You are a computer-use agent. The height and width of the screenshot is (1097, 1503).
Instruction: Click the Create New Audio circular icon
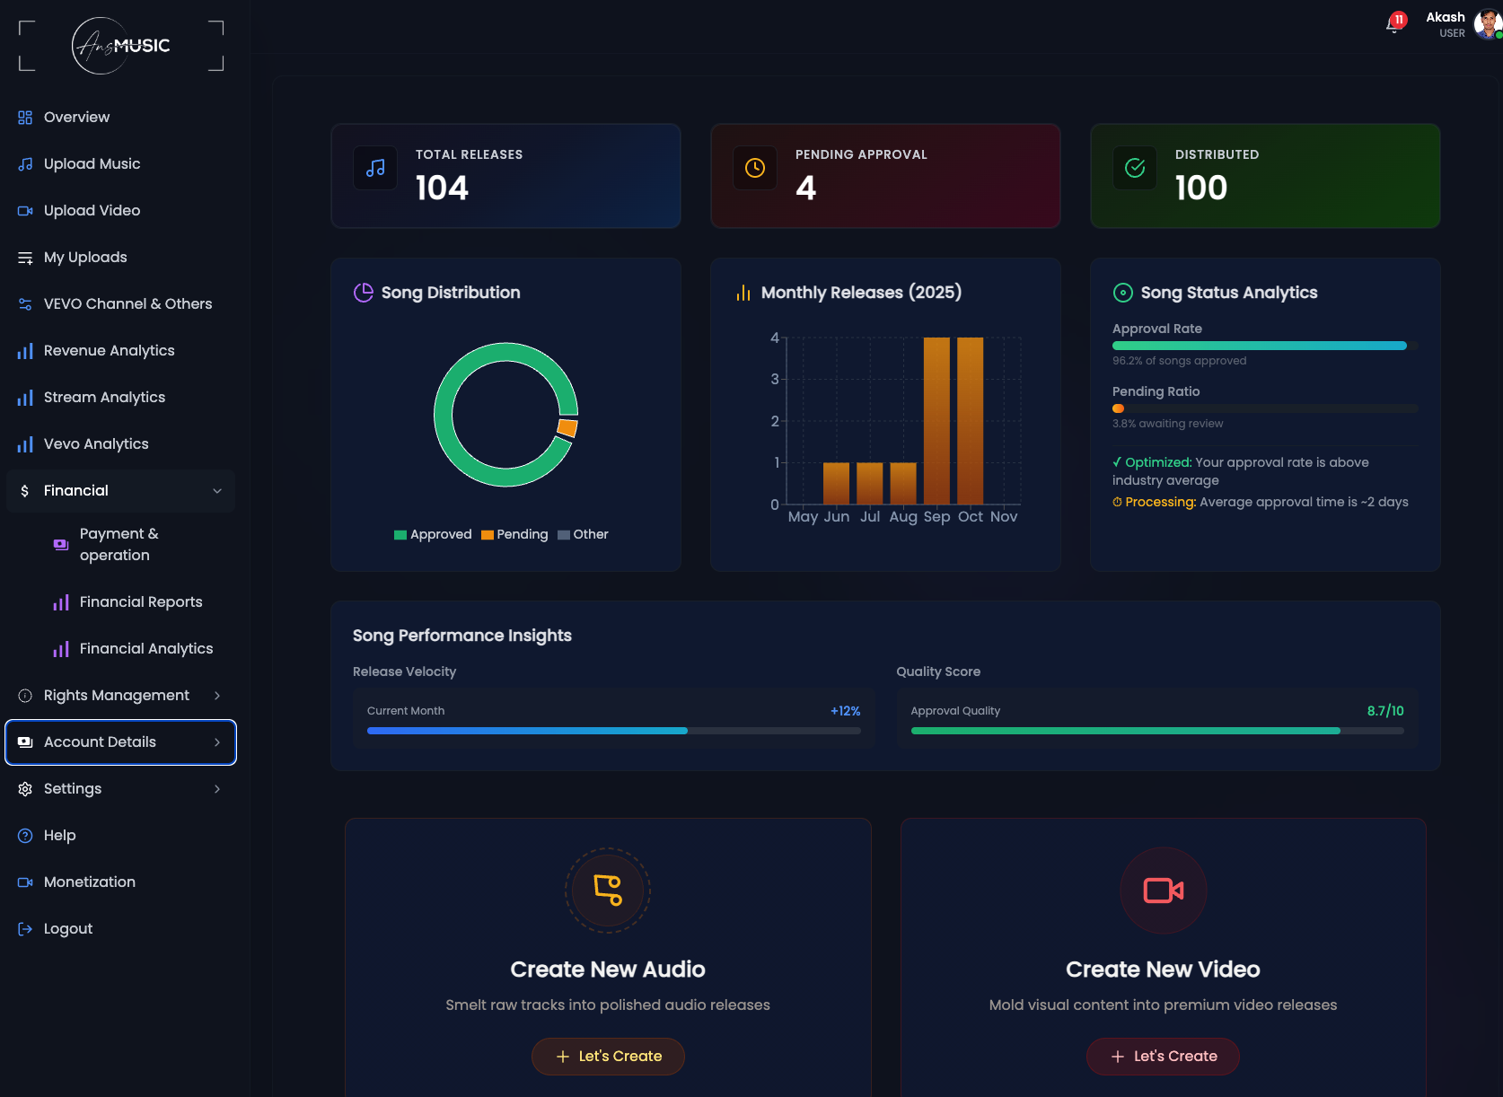click(608, 891)
